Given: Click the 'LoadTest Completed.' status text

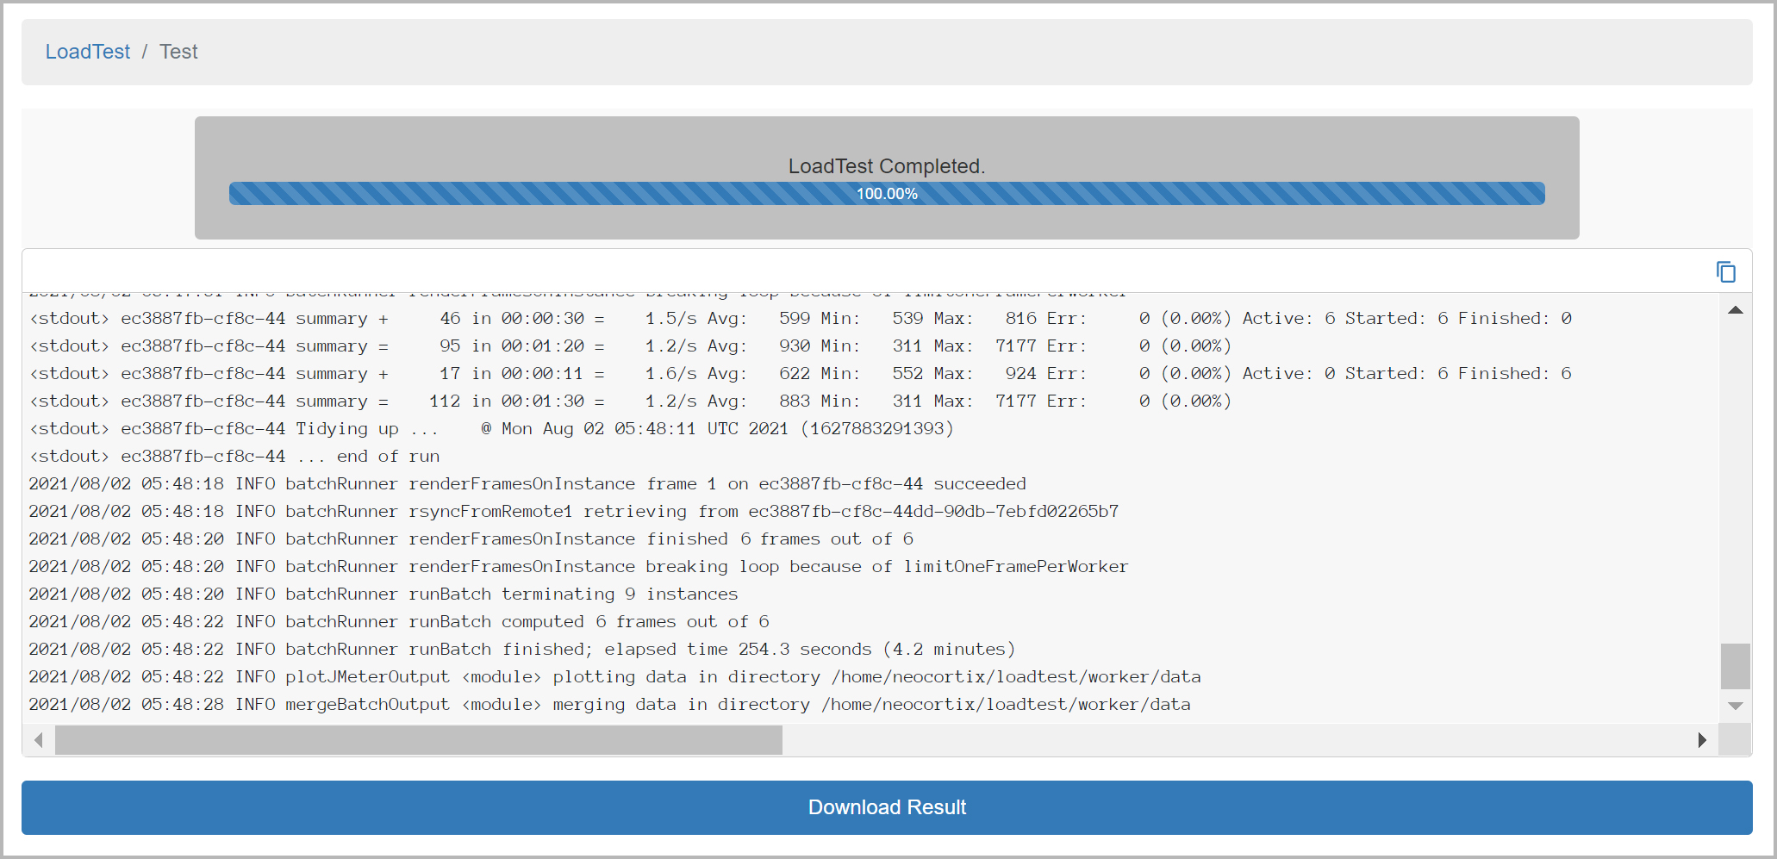Looking at the screenshot, I should pyautogui.click(x=887, y=166).
